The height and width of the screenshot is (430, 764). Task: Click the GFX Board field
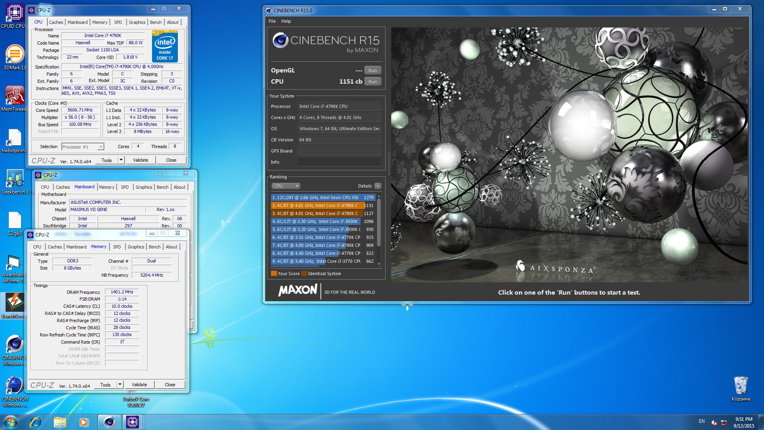coord(339,151)
